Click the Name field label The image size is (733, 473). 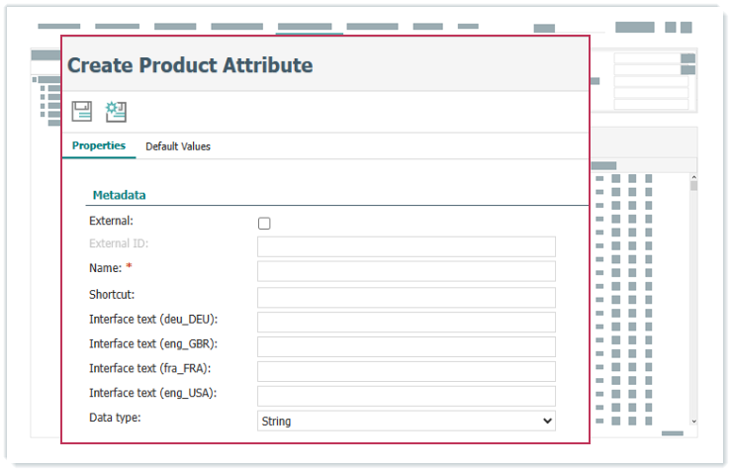pos(105,268)
